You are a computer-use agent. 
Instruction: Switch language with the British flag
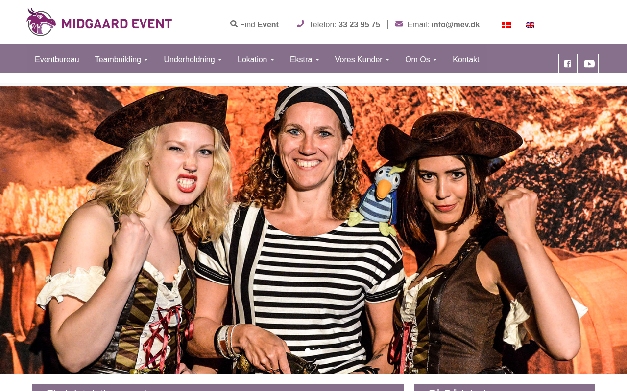(x=530, y=25)
